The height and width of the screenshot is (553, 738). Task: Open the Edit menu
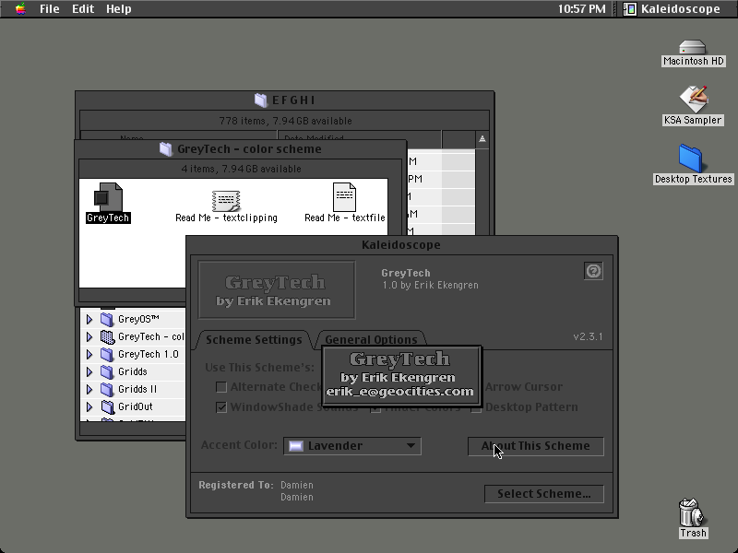click(83, 9)
